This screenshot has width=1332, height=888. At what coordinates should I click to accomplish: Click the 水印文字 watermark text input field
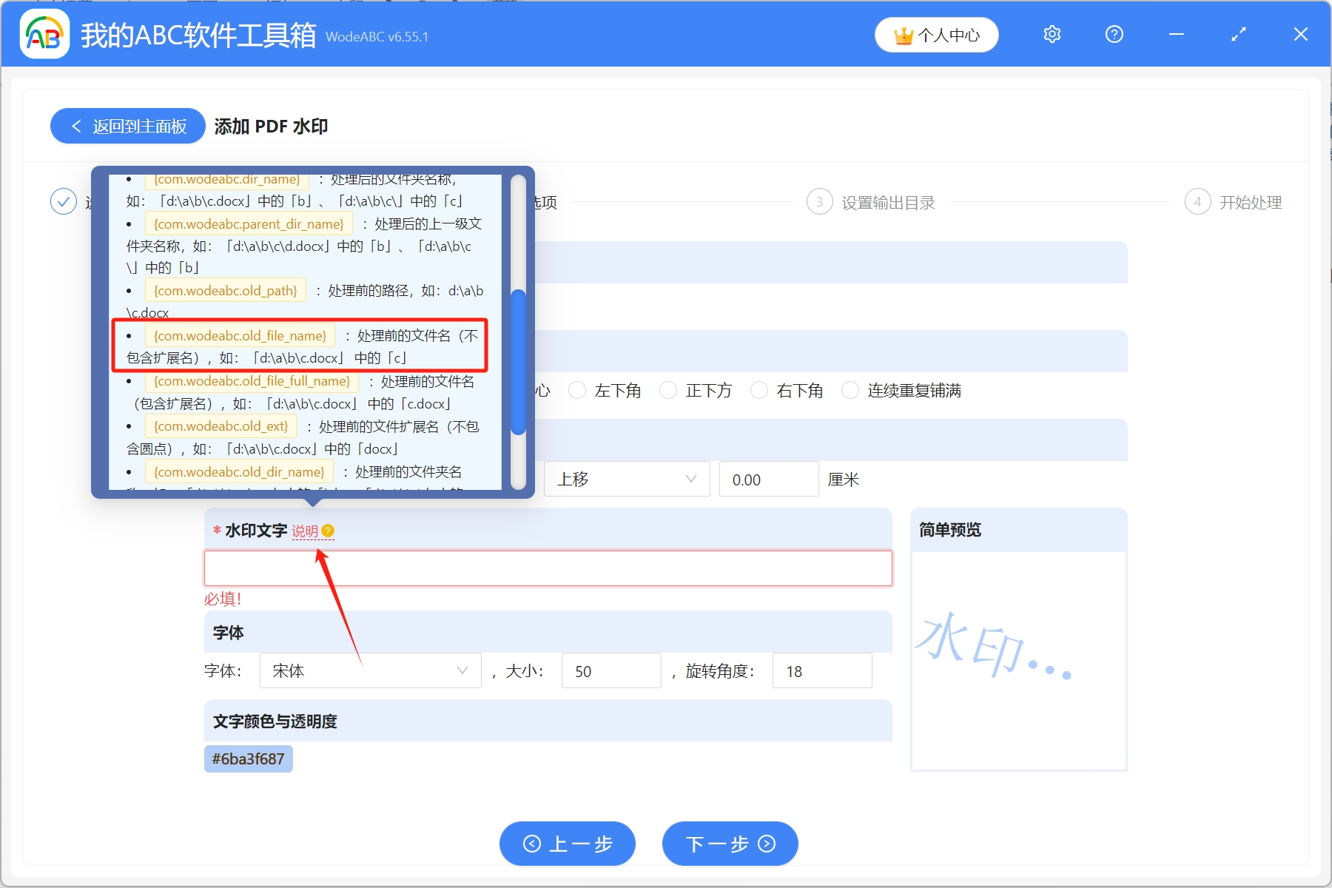(548, 568)
